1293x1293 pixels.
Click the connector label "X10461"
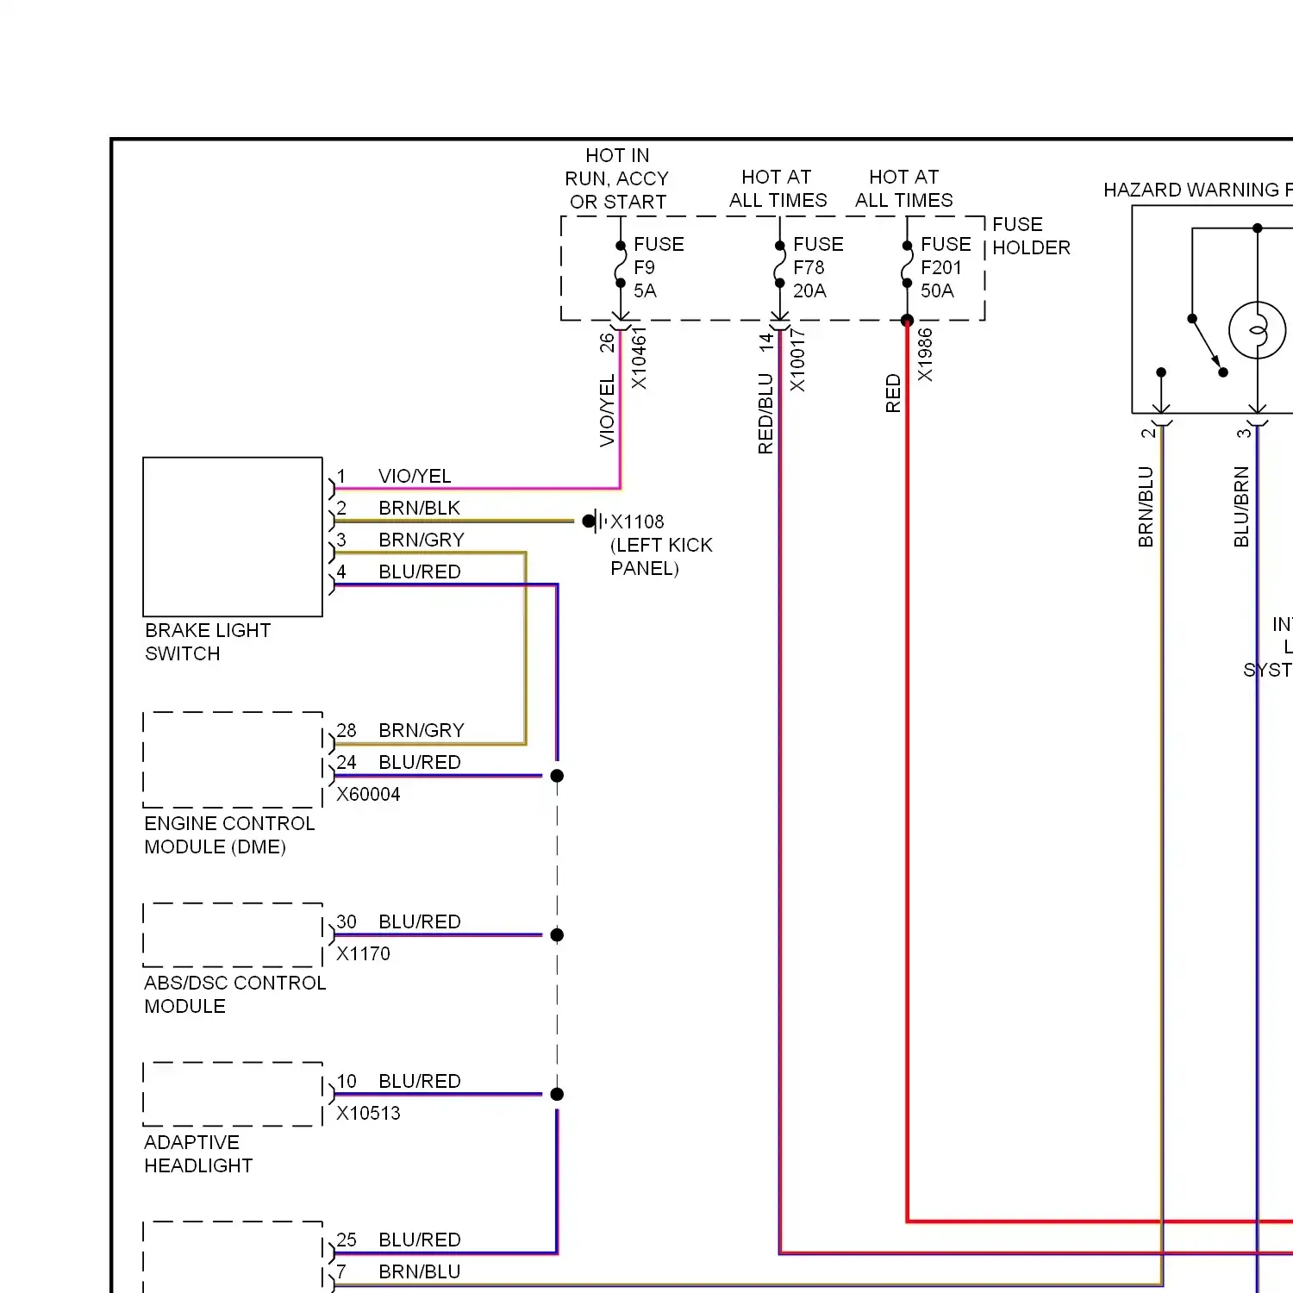(x=639, y=359)
